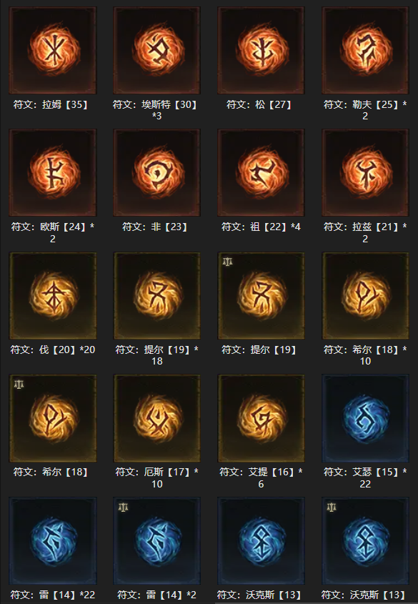Image resolution: width=418 pixels, height=604 pixels.
Task: Click scales badge on 雷【14】*2 rune
Action: (x=123, y=507)
